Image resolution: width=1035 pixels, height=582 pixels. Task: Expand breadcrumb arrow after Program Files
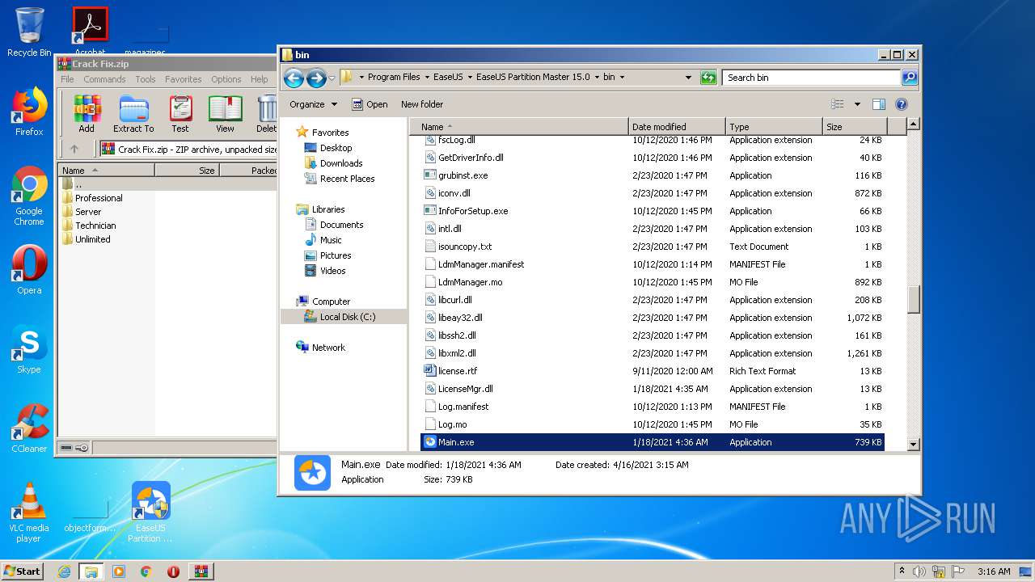(x=426, y=78)
